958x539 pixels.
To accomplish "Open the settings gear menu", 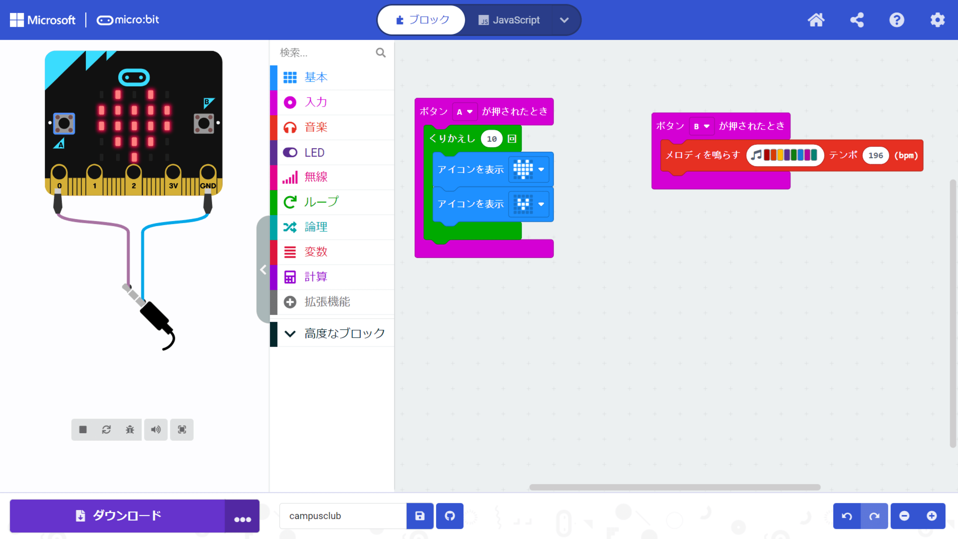I will pos(937,20).
